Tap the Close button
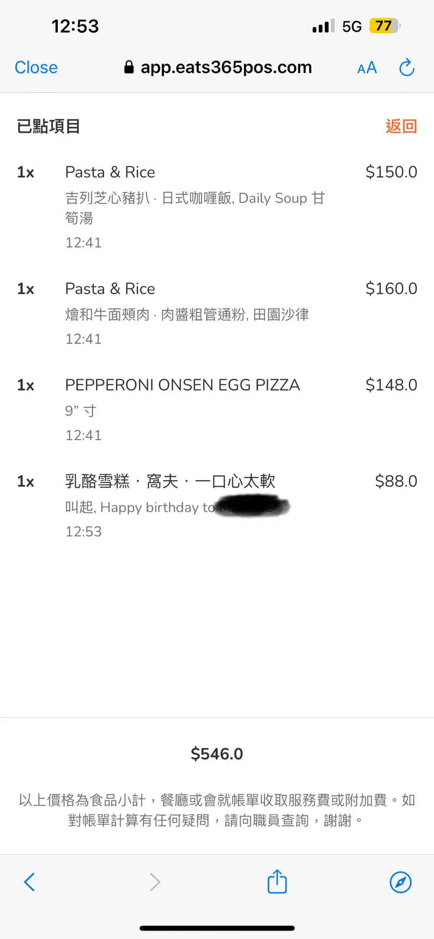This screenshot has height=939, width=434. click(x=36, y=68)
